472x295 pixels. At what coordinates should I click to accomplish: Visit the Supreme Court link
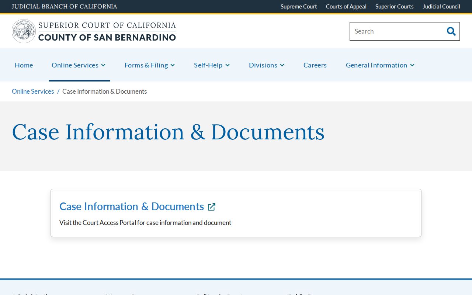[299, 7]
